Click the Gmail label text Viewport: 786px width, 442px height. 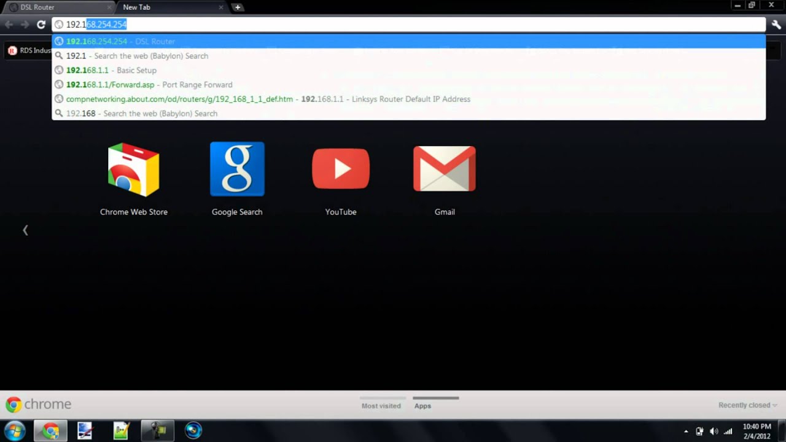tap(445, 212)
